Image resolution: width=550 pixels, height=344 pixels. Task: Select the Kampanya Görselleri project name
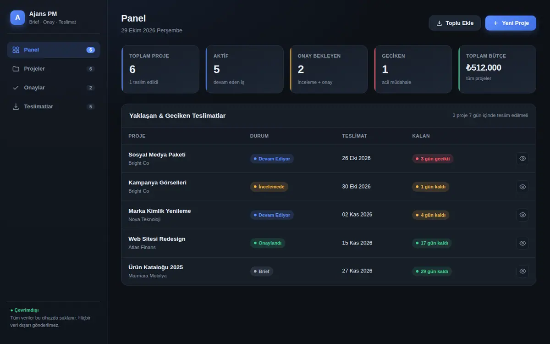click(157, 183)
